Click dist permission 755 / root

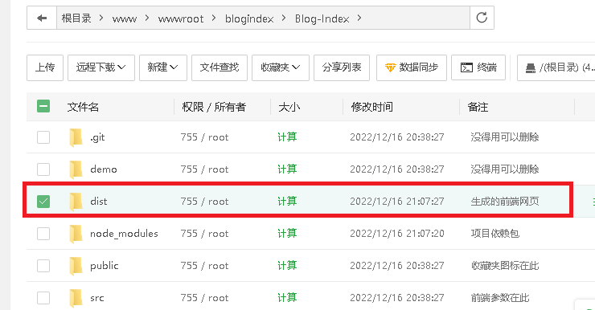(204, 202)
